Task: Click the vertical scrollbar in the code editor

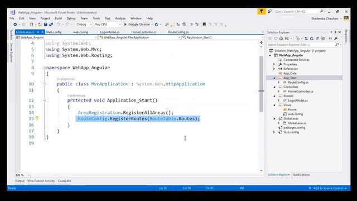Action: pyautogui.click(x=261, y=84)
